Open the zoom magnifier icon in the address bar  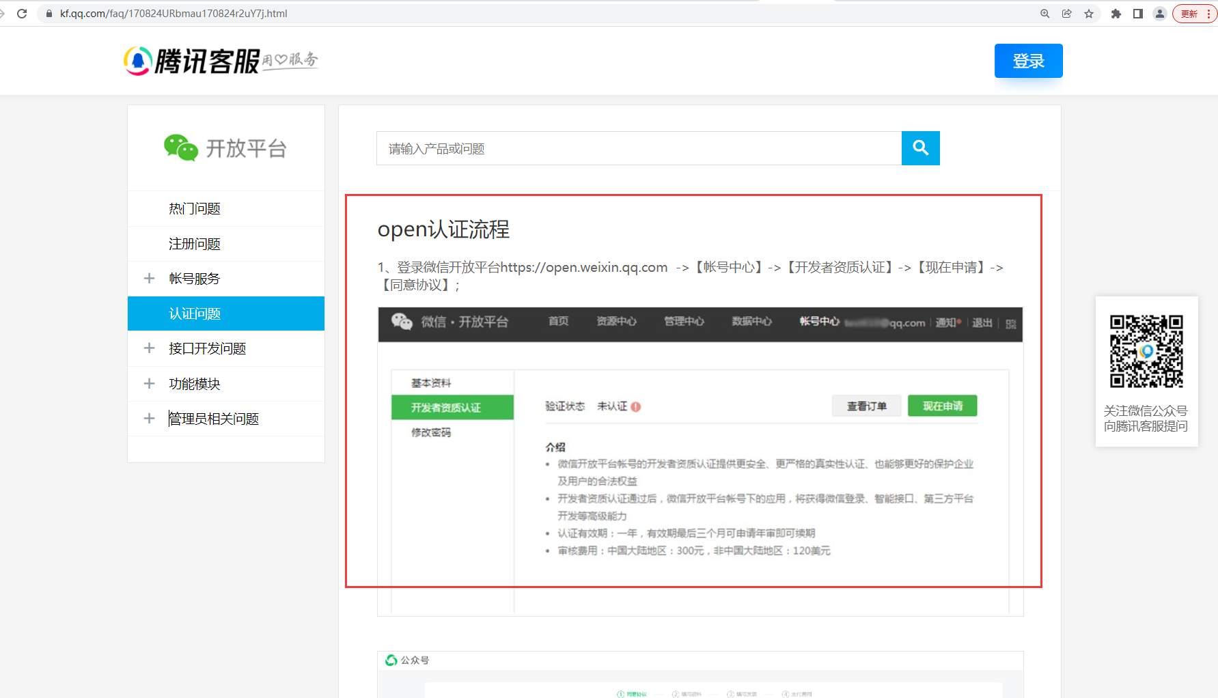pyautogui.click(x=1045, y=14)
